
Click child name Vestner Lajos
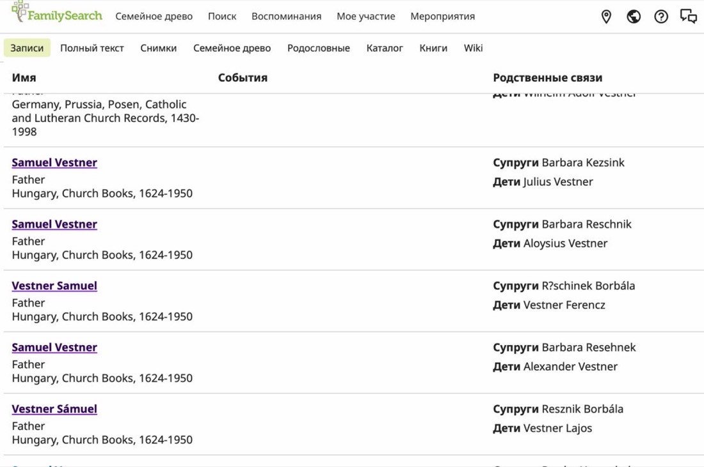tap(557, 429)
